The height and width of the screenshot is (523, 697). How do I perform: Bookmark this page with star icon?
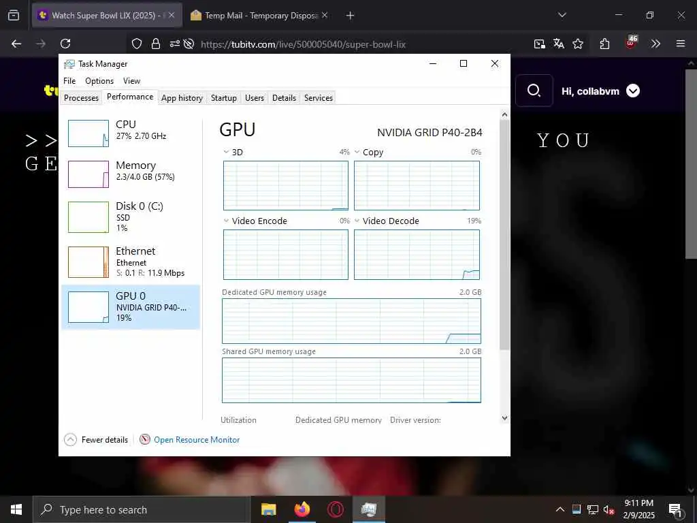pyautogui.click(x=578, y=44)
